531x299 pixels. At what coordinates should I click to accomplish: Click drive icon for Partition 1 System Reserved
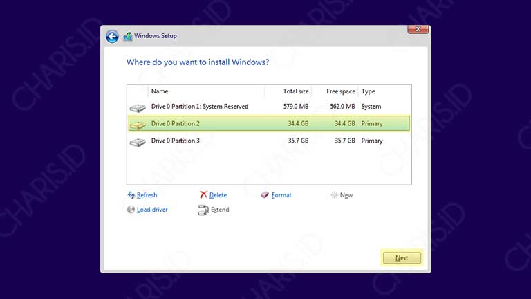[x=138, y=108]
